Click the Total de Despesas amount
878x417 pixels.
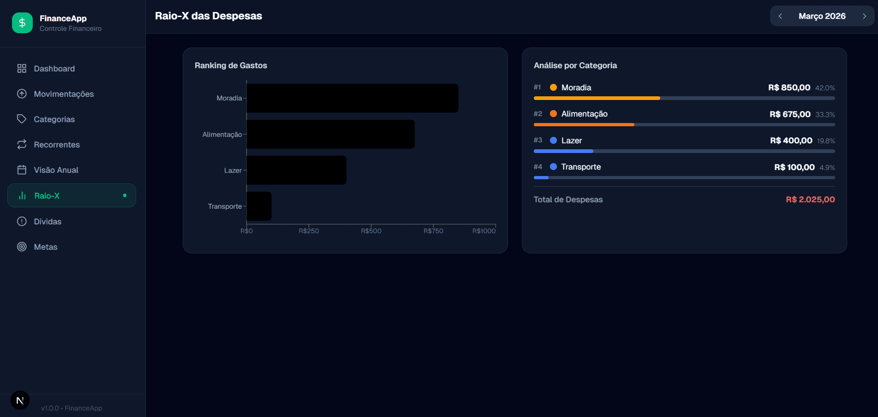point(810,200)
